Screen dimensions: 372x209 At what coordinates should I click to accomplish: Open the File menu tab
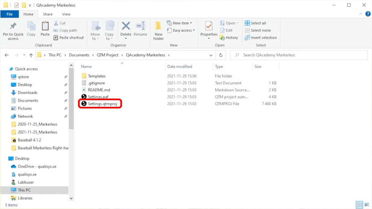coord(10,14)
